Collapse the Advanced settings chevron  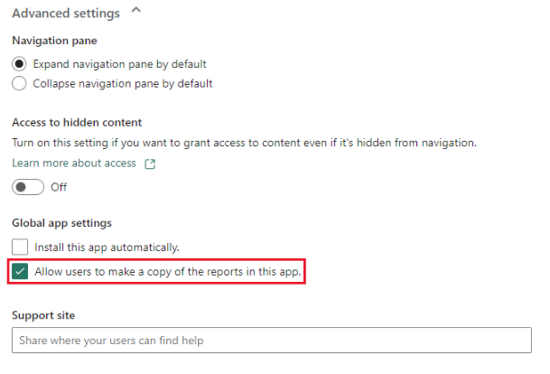(x=136, y=12)
